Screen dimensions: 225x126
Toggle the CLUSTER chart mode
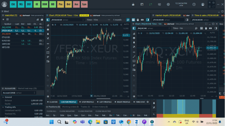[x=52, y=102]
